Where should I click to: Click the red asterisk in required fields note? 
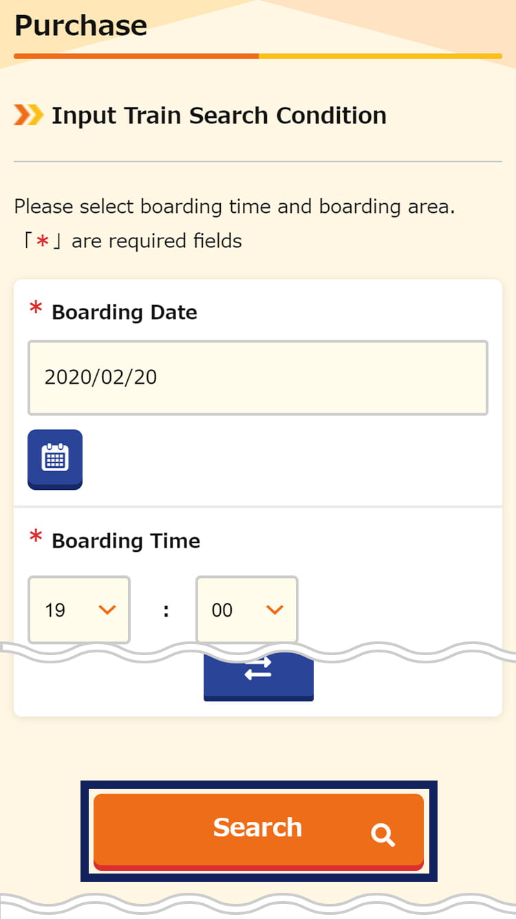click(43, 242)
